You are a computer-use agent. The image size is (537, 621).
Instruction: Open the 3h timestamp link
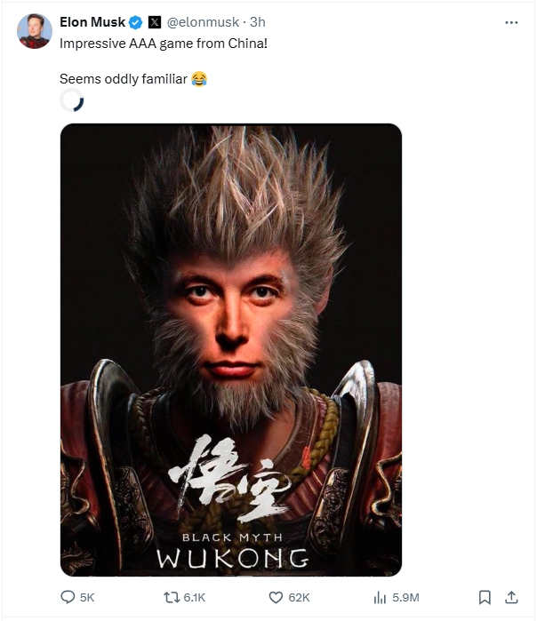point(257,22)
